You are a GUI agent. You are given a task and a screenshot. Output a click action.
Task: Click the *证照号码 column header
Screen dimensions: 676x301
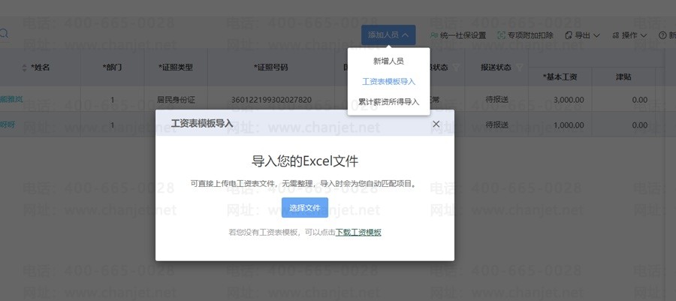tap(270, 68)
